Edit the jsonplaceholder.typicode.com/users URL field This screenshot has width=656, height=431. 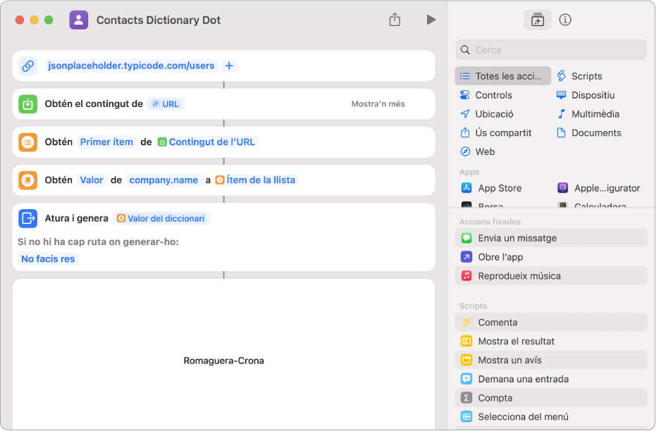[x=131, y=65]
